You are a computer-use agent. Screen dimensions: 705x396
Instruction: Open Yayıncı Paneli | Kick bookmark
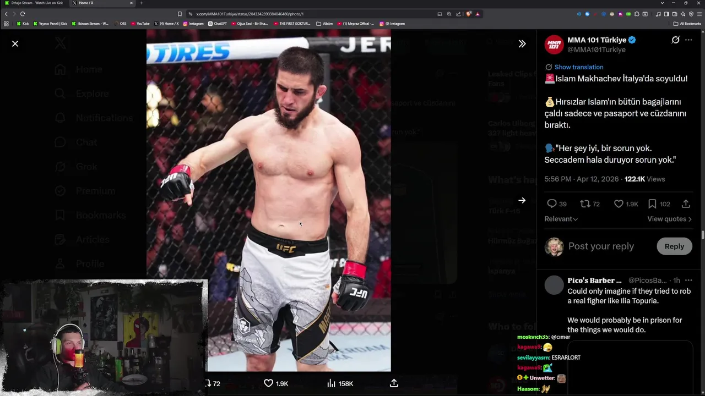(50, 24)
